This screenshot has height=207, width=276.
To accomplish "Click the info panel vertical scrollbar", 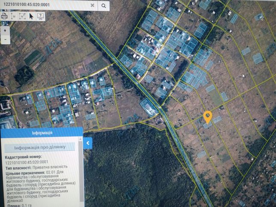I will pyautogui.click(x=81, y=171).
